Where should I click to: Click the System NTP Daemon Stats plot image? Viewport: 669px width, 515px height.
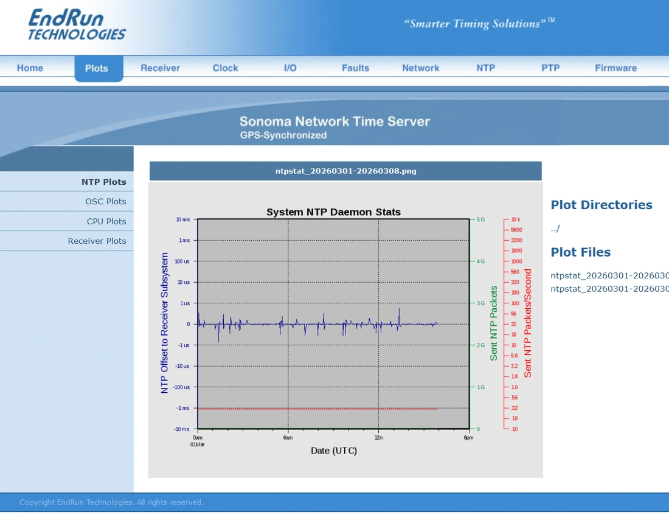click(345, 330)
